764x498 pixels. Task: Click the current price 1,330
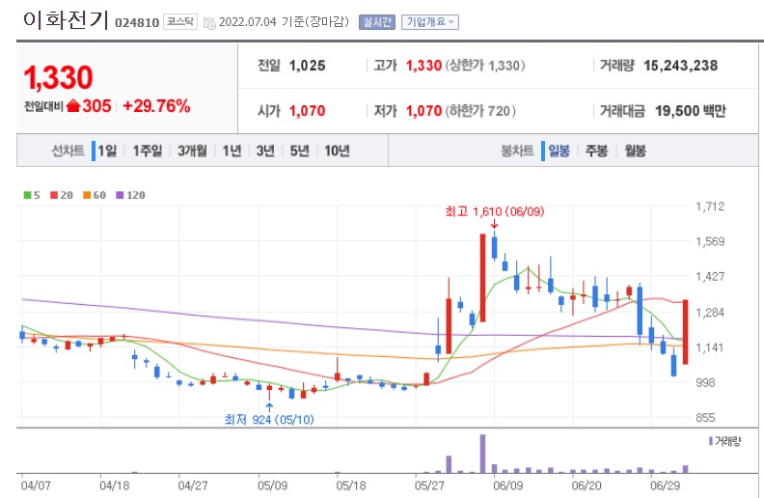coord(59,77)
